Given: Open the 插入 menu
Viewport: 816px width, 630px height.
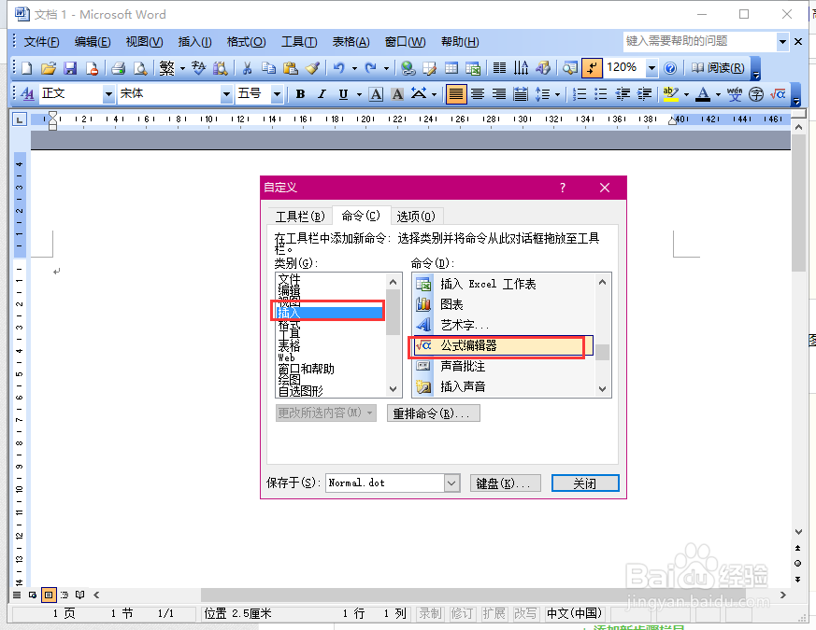Looking at the screenshot, I should (x=193, y=41).
